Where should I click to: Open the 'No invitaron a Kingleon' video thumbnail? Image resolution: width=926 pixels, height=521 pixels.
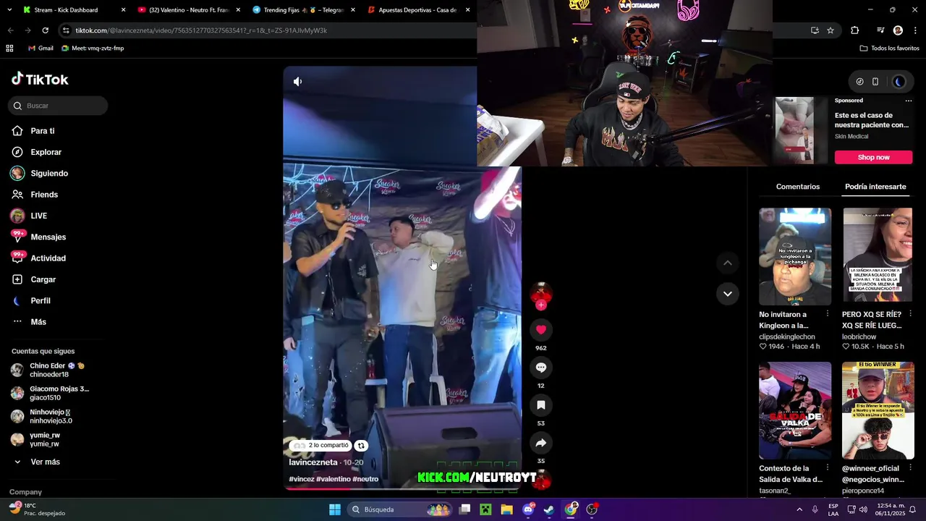(x=795, y=257)
